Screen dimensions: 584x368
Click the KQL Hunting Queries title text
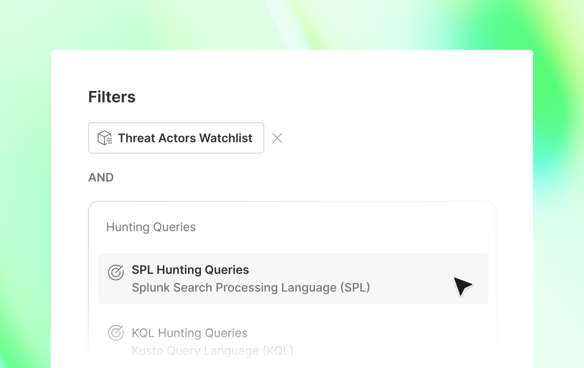(x=190, y=333)
